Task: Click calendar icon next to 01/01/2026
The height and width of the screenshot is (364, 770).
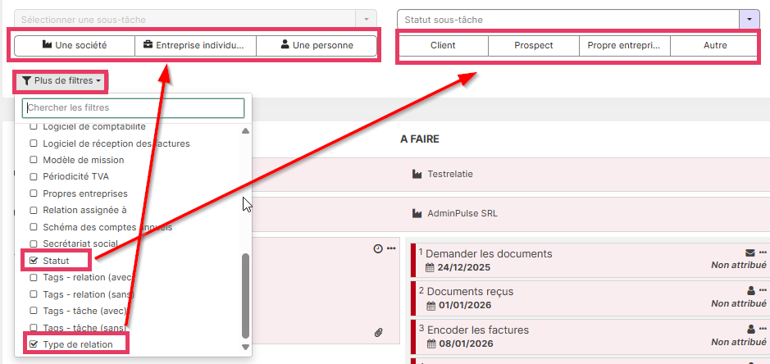Action: click(x=431, y=306)
